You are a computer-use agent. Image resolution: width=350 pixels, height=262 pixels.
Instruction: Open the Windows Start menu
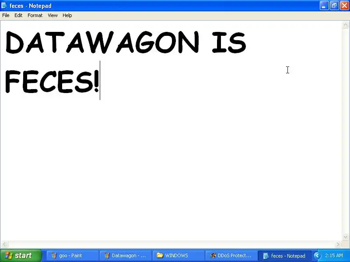21,255
